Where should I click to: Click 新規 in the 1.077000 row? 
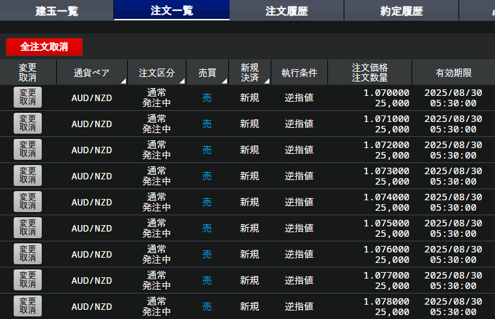pyautogui.click(x=249, y=280)
